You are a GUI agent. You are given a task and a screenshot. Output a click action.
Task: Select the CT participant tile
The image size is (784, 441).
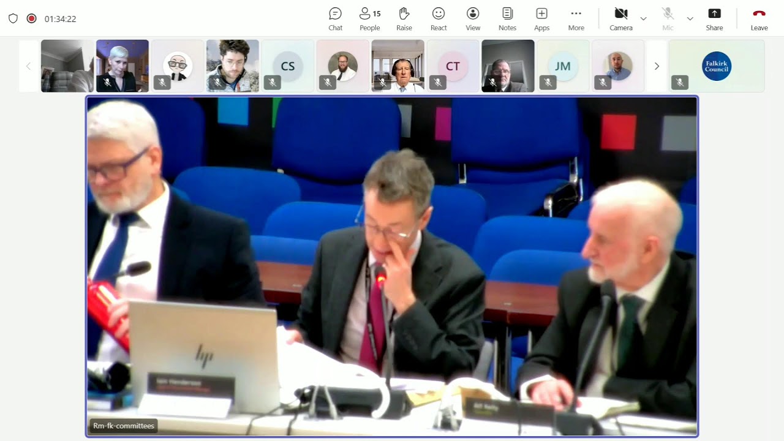pyautogui.click(x=453, y=66)
